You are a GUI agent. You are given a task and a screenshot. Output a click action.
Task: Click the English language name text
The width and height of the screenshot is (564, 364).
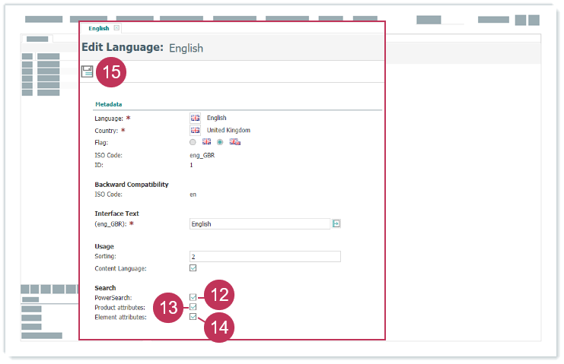pyautogui.click(x=216, y=118)
